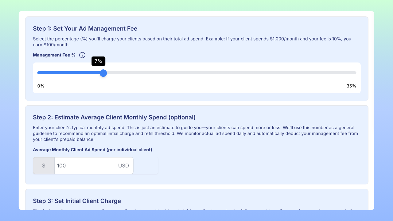The image size is (393, 221).
Task: Click the 7% value badge above the slider
Action: click(98, 61)
